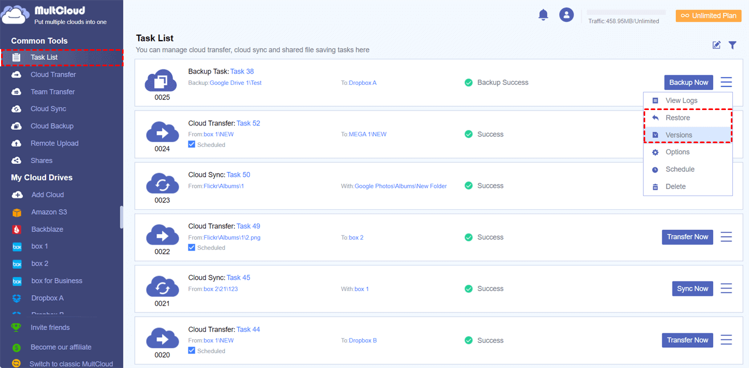This screenshot has width=749, height=368.
Task: Open three-line menu for Task 44
Action: click(x=726, y=340)
